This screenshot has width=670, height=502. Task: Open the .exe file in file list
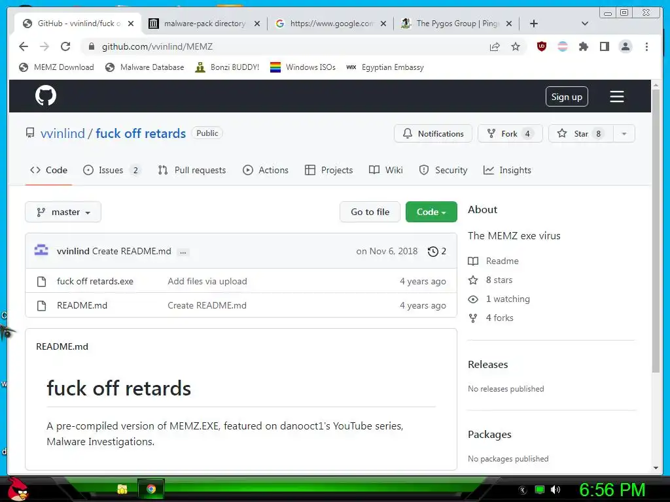coord(95,281)
